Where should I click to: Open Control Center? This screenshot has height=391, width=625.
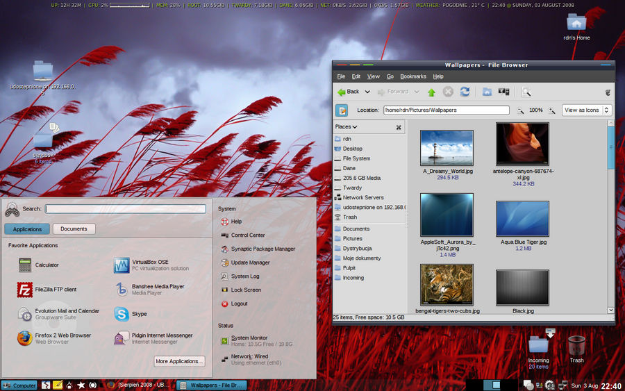[x=243, y=235]
